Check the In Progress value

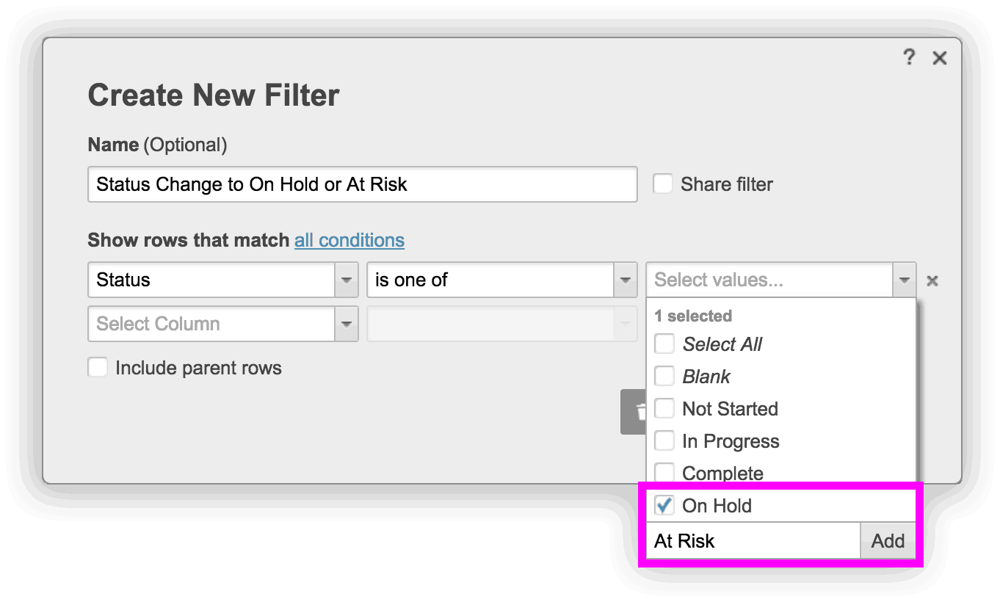point(664,440)
